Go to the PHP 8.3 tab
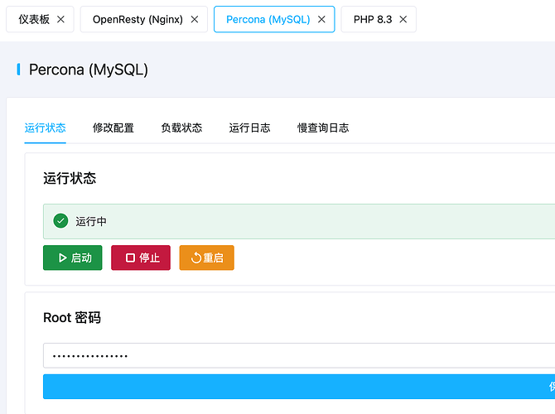 click(x=373, y=19)
